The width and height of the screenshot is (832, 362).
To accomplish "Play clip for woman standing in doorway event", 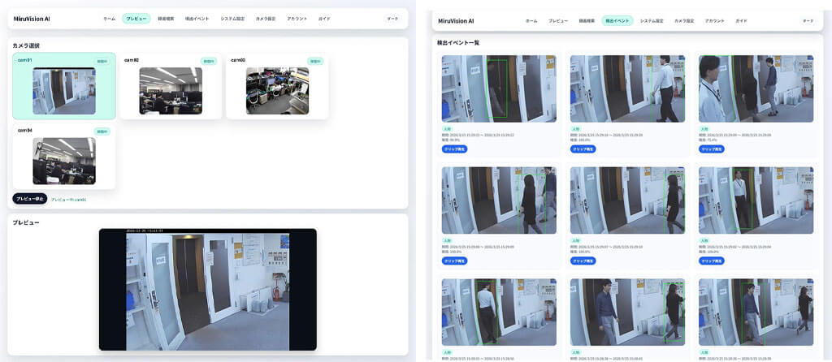I will point(712,261).
